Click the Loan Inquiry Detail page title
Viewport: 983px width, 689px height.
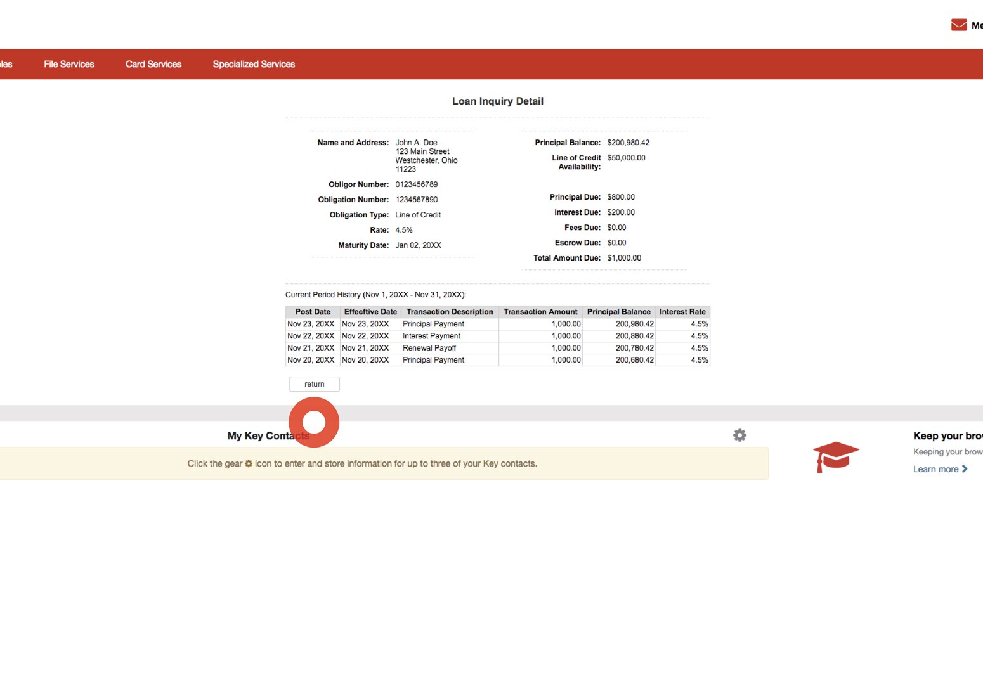click(497, 101)
